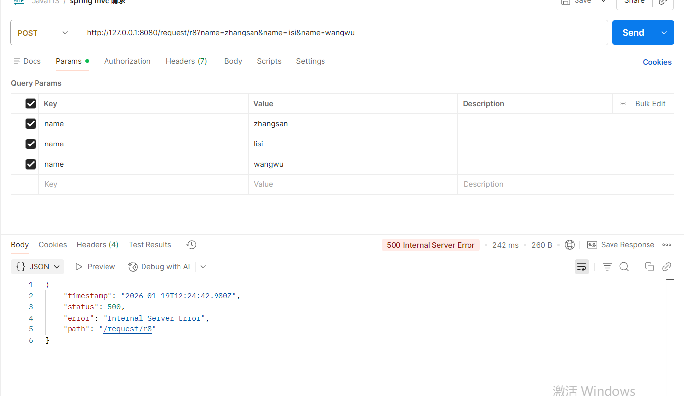Click the empty Key placeholder field

coord(144,184)
